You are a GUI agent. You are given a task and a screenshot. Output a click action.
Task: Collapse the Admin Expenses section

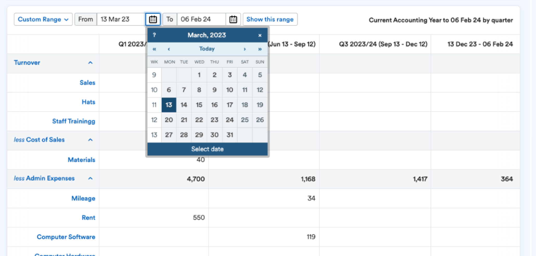pos(90,178)
